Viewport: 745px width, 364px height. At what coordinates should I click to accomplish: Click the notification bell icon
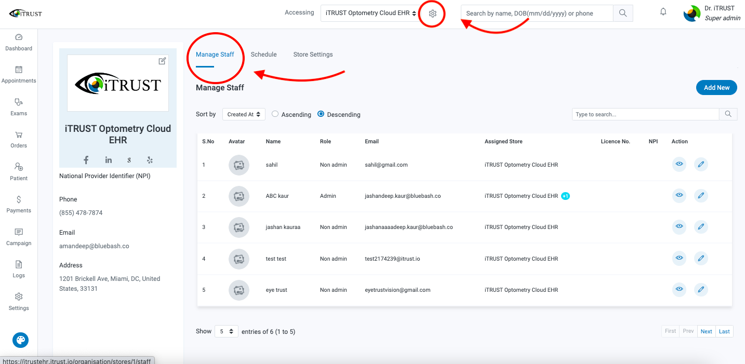663,12
